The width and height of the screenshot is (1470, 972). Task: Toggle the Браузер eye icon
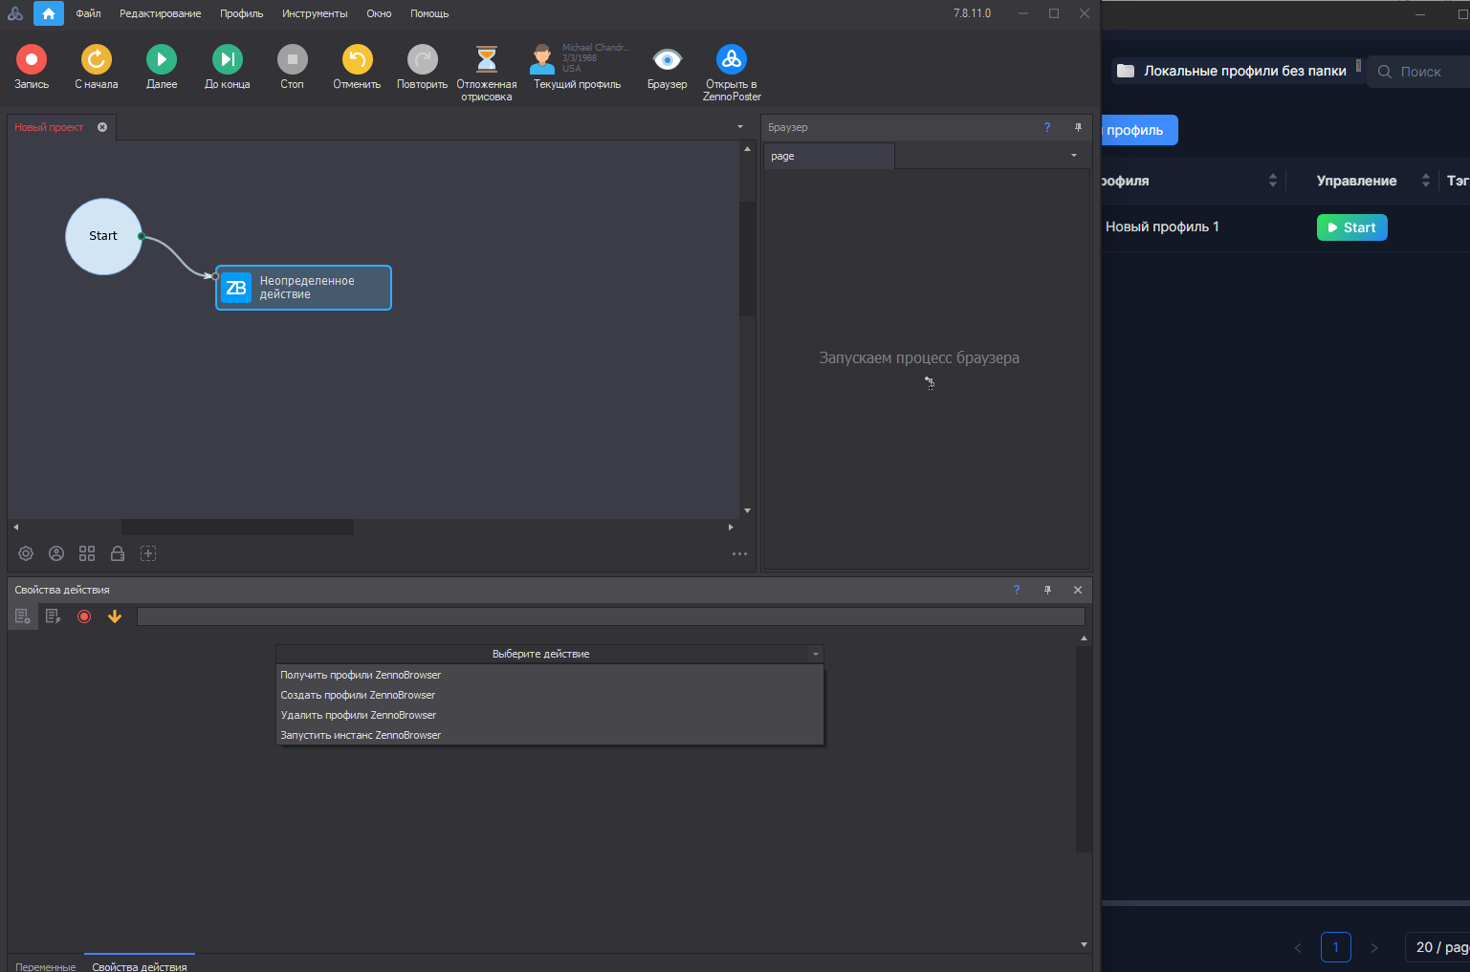click(x=667, y=60)
